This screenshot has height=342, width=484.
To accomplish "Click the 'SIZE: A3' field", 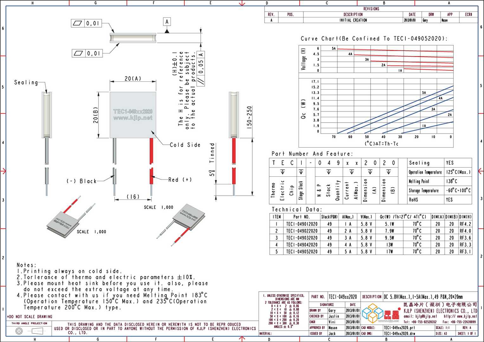I will (x=441, y=333).
